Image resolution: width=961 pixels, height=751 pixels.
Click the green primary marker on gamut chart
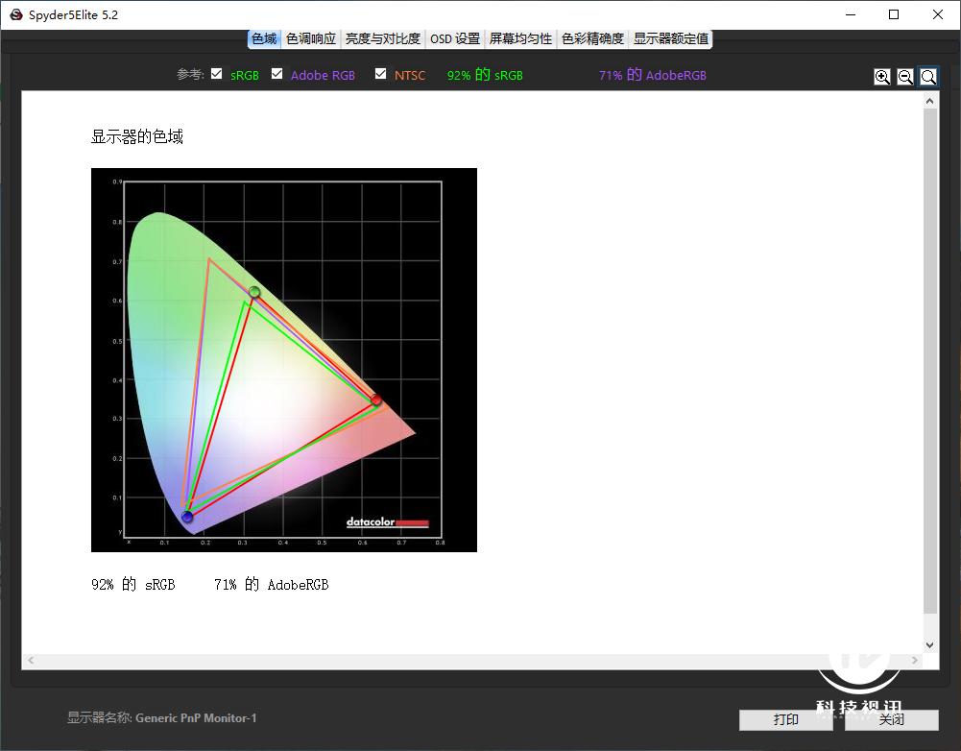point(254,292)
